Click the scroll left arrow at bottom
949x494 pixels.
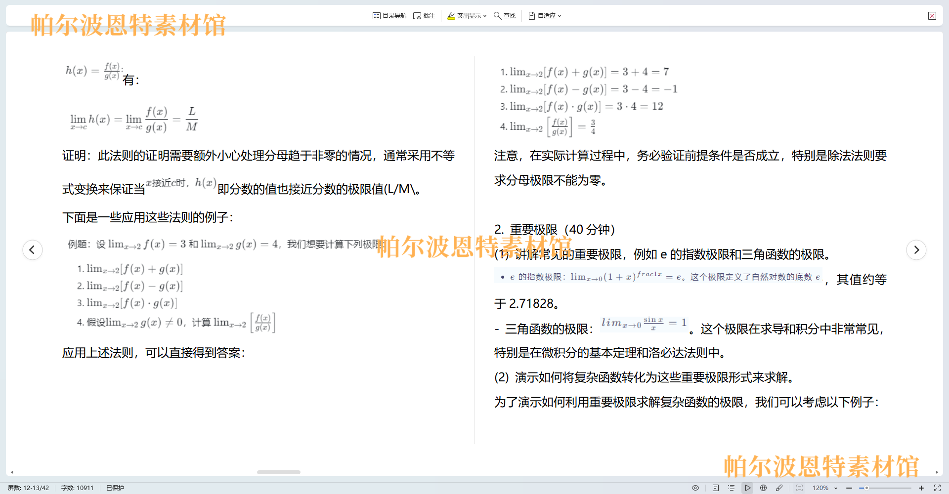tap(12, 472)
